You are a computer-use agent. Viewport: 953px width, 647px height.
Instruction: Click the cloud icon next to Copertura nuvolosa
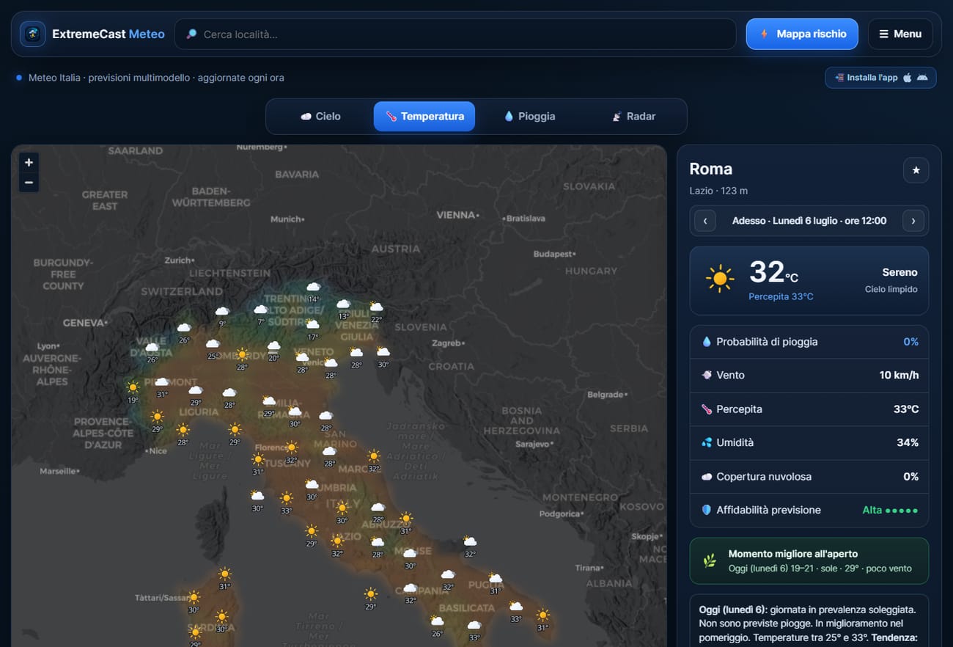pos(707,476)
